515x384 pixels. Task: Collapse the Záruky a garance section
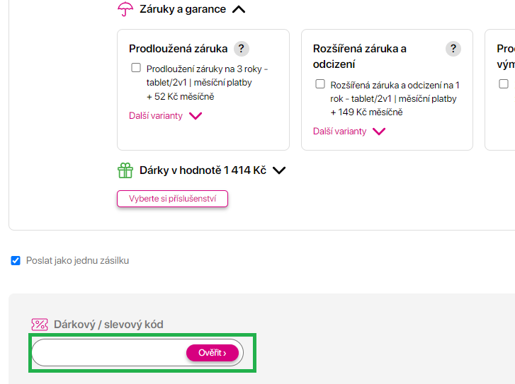[239, 10]
